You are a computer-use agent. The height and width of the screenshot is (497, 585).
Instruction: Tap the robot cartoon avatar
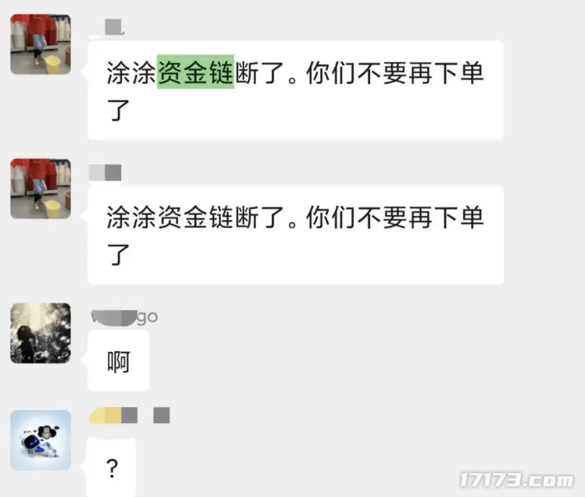pos(40,440)
